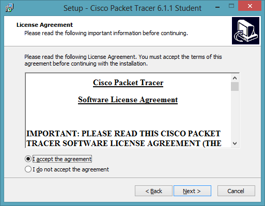265x206 pixels.
Task: Click the license text scroll up arrow
Action: pyautogui.click(x=235, y=78)
